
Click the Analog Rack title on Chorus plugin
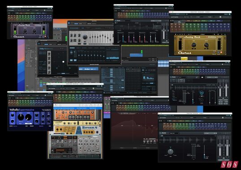click(192, 37)
